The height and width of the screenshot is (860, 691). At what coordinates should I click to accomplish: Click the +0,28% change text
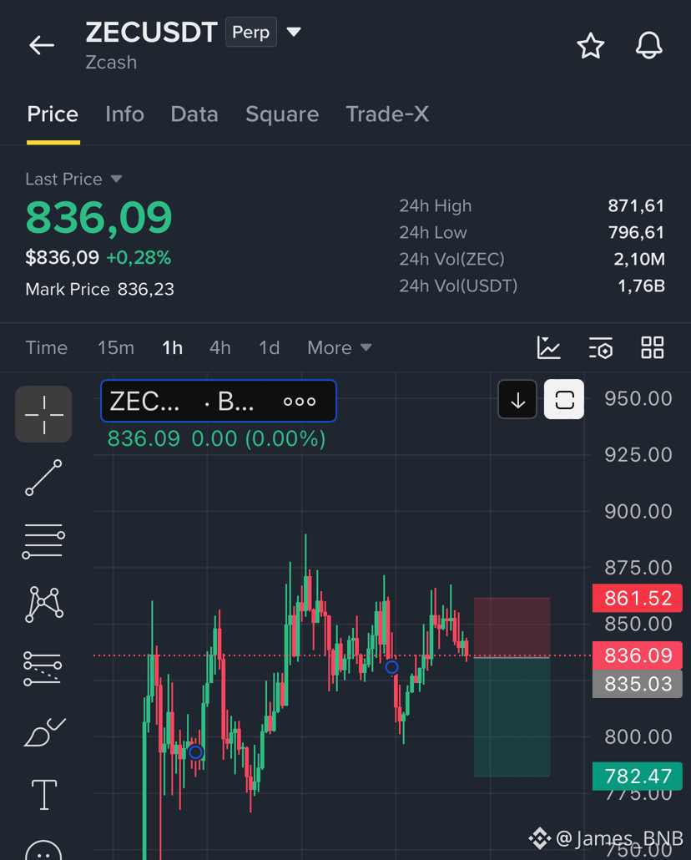point(139,257)
